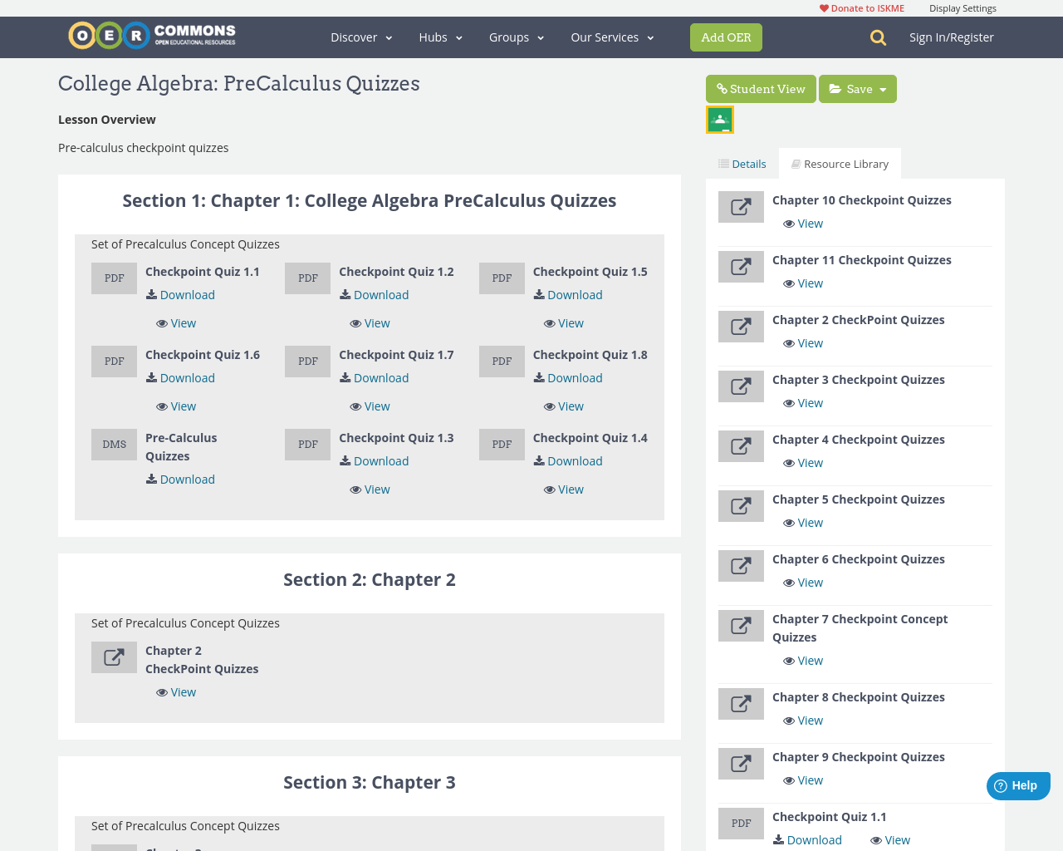The width and height of the screenshot is (1063, 851).
Task: Click the PDF icon for Checkpoint Quiz 1.1
Action: 114,278
